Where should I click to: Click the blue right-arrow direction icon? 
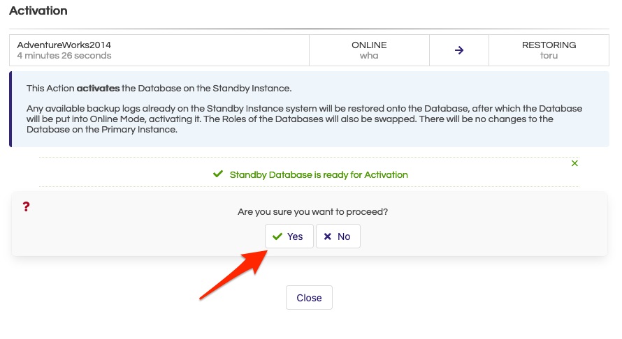[459, 50]
